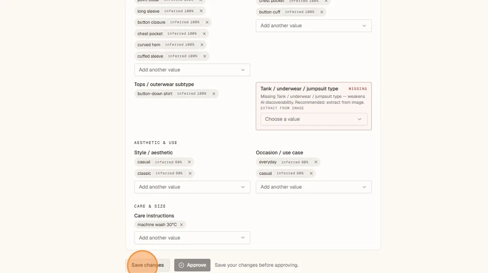Click the Tank / underwear / jumpsuit type heading
The image size is (488, 273).
point(299,89)
